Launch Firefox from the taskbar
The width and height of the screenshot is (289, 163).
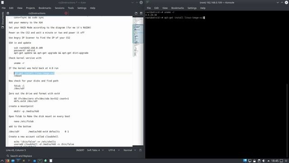[8, 161]
